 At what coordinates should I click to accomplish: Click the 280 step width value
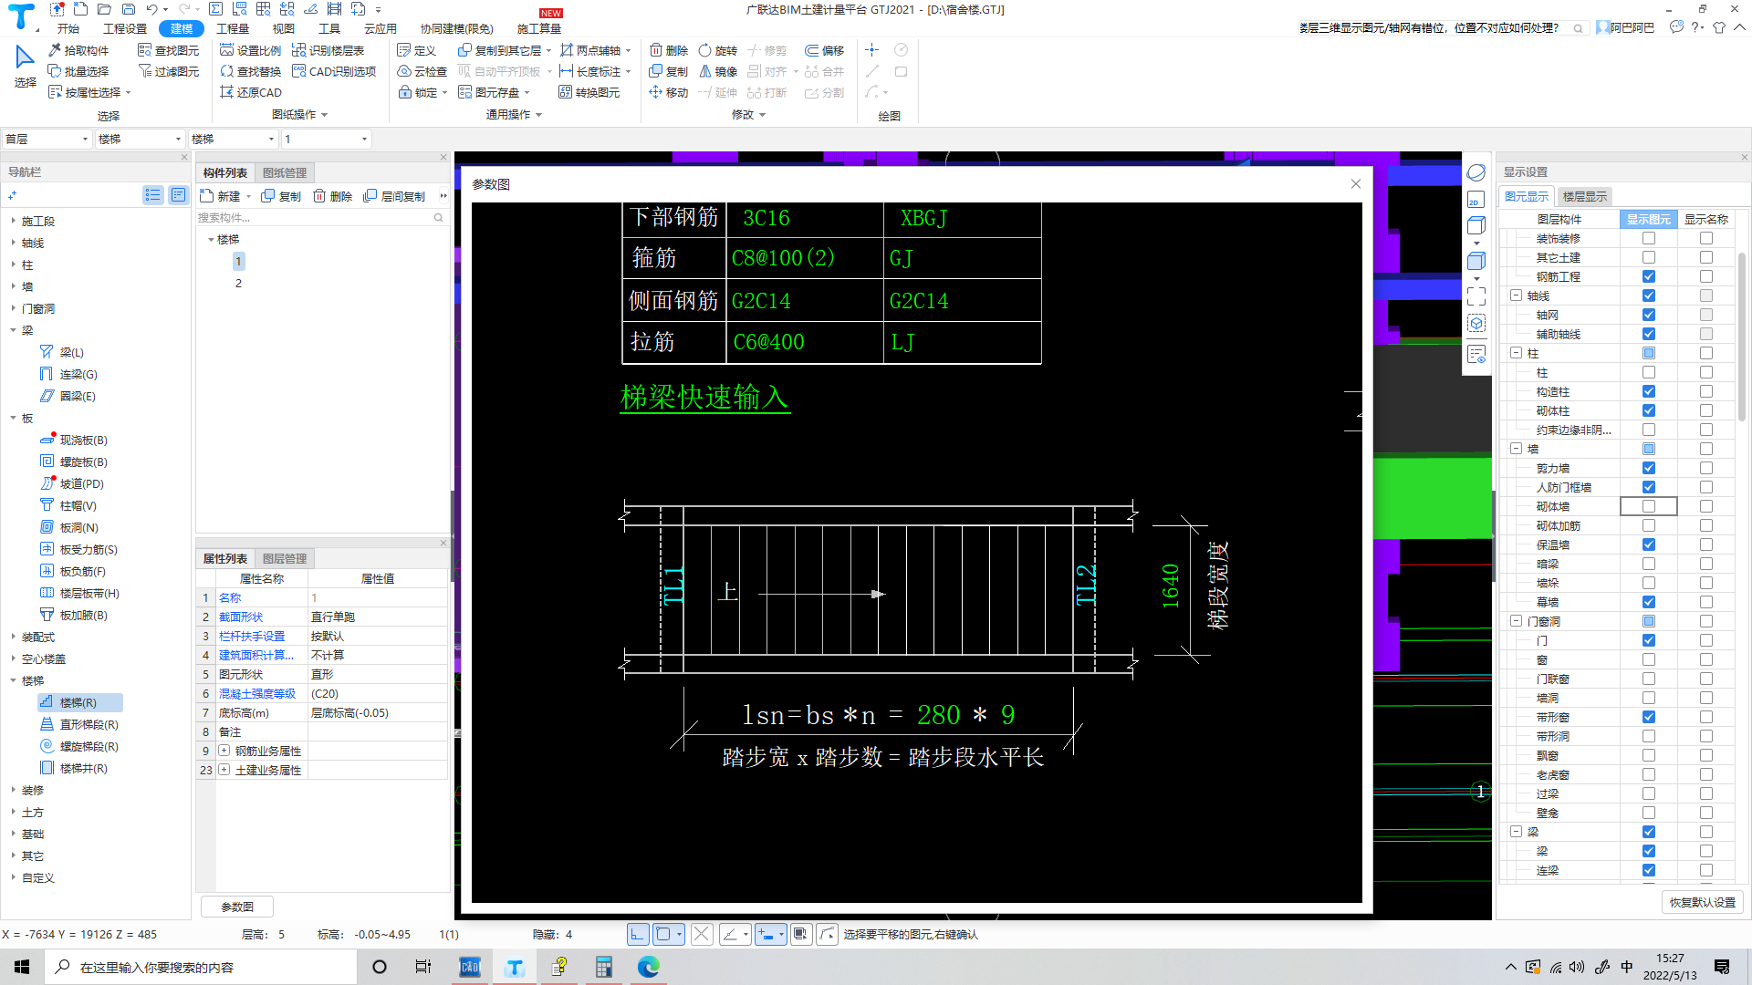939,715
